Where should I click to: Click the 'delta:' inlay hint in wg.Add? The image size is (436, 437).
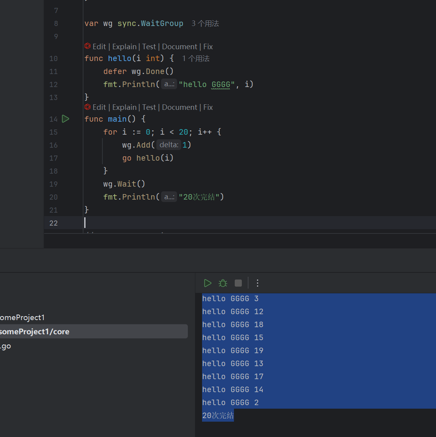[169, 145]
